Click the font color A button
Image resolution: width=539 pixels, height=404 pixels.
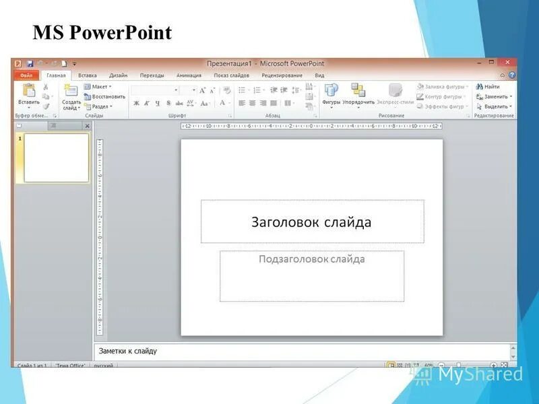point(222,103)
